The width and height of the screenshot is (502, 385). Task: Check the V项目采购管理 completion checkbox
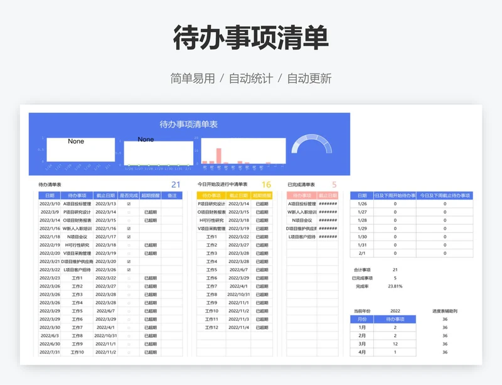click(x=129, y=254)
